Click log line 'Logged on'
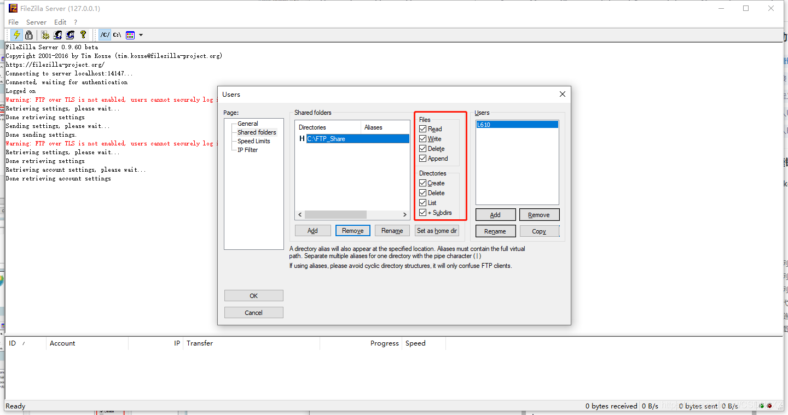The height and width of the screenshot is (415, 788). (x=21, y=91)
